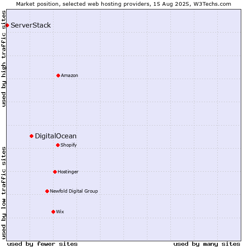247x247 pixels.
Task: Select the Amazon label text
Action: (70, 75)
